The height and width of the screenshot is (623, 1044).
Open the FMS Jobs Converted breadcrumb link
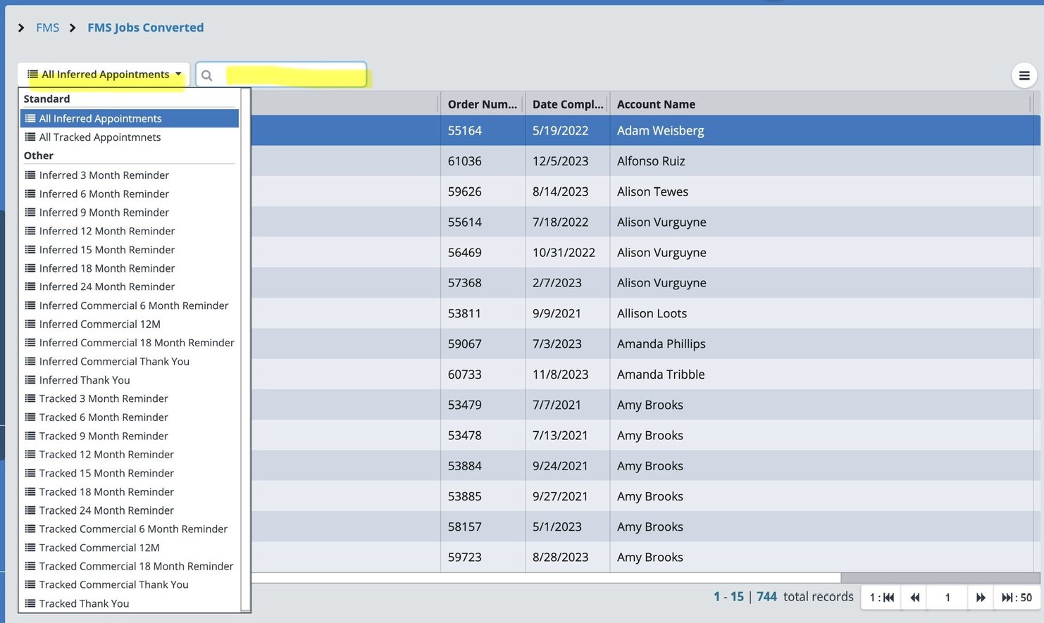146,28
